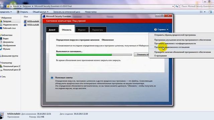214x120 pixels.
Task: Select the Обновить tab
Action: (x=67, y=29)
